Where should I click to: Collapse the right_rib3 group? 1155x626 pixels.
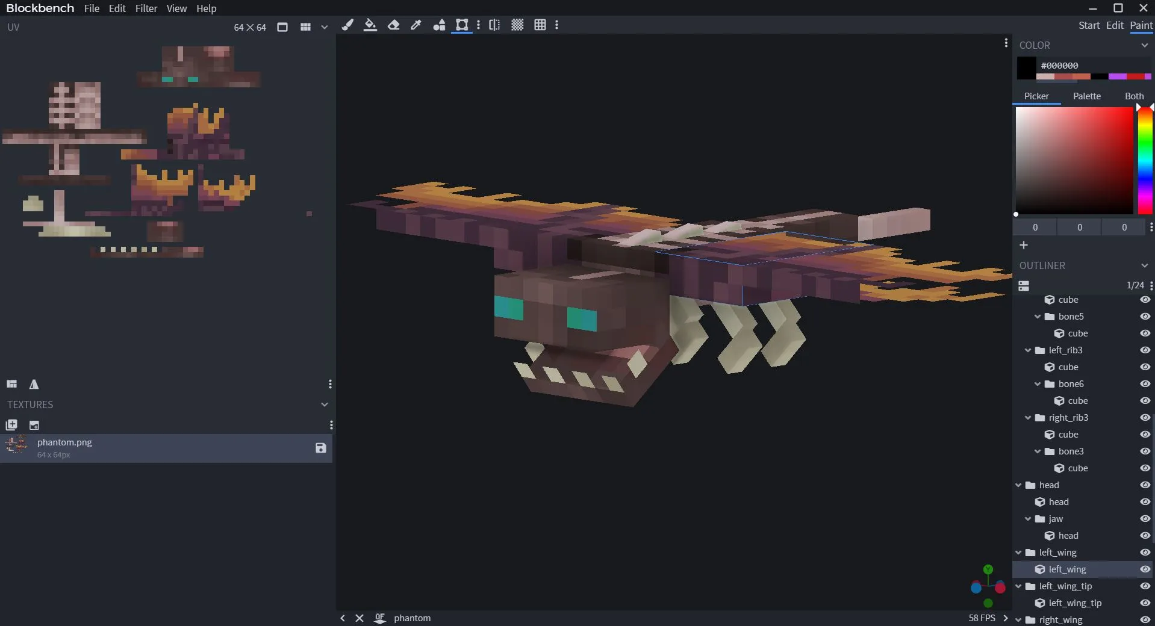pyautogui.click(x=1028, y=418)
